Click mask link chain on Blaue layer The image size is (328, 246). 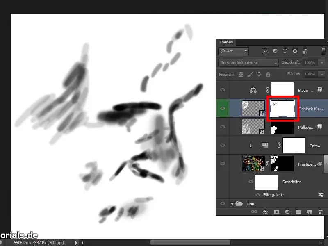pyautogui.click(x=268, y=90)
